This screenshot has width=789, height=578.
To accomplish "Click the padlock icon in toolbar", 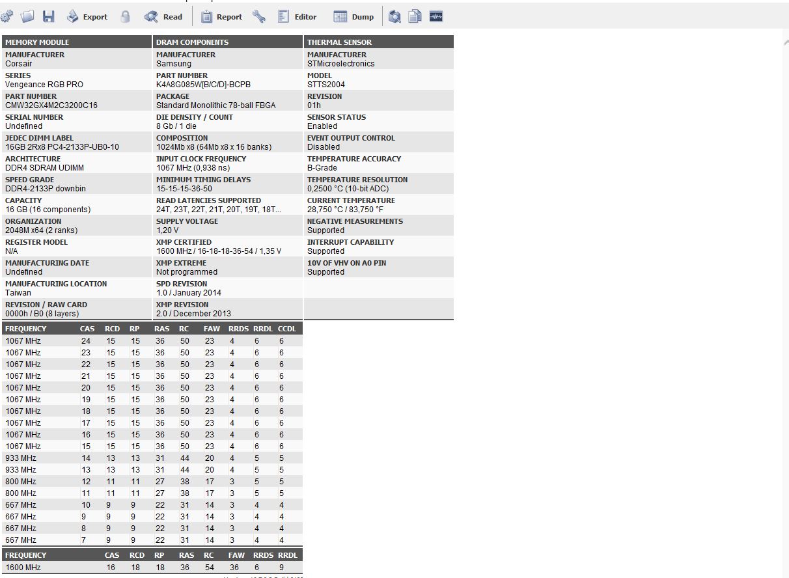I will click(x=126, y=17).
